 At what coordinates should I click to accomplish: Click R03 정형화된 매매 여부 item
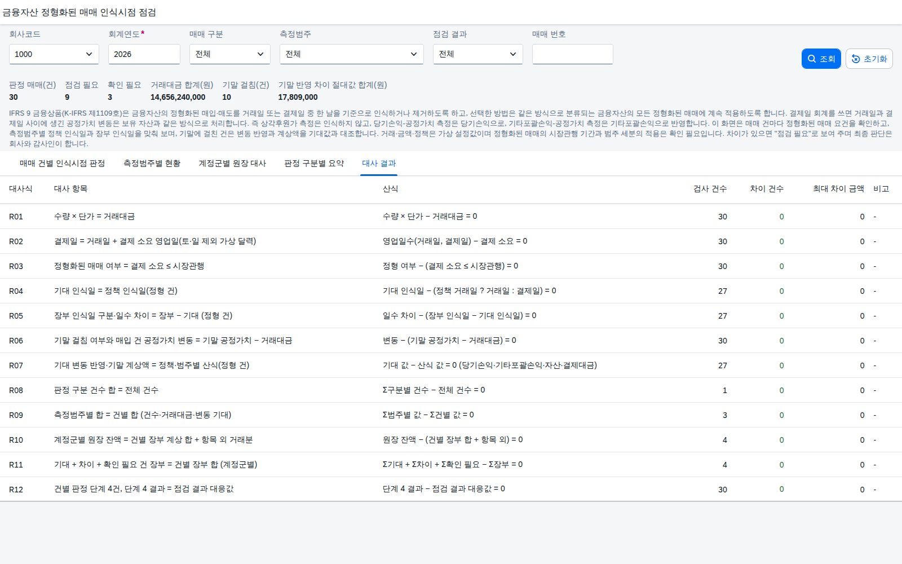[x=129, y=266]
